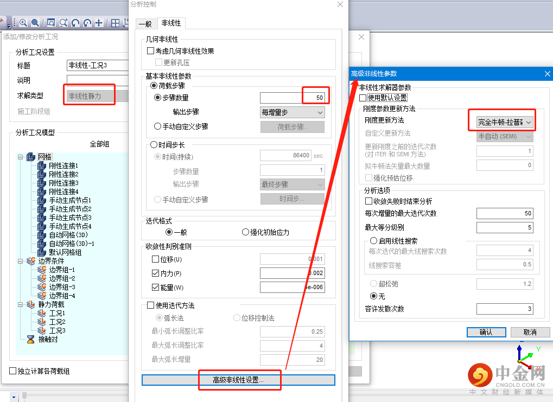Image resolution: width=553 pixels, height=402 pixels.
Task: Collapse the 网格 tree node
Action: pos(21,157)
